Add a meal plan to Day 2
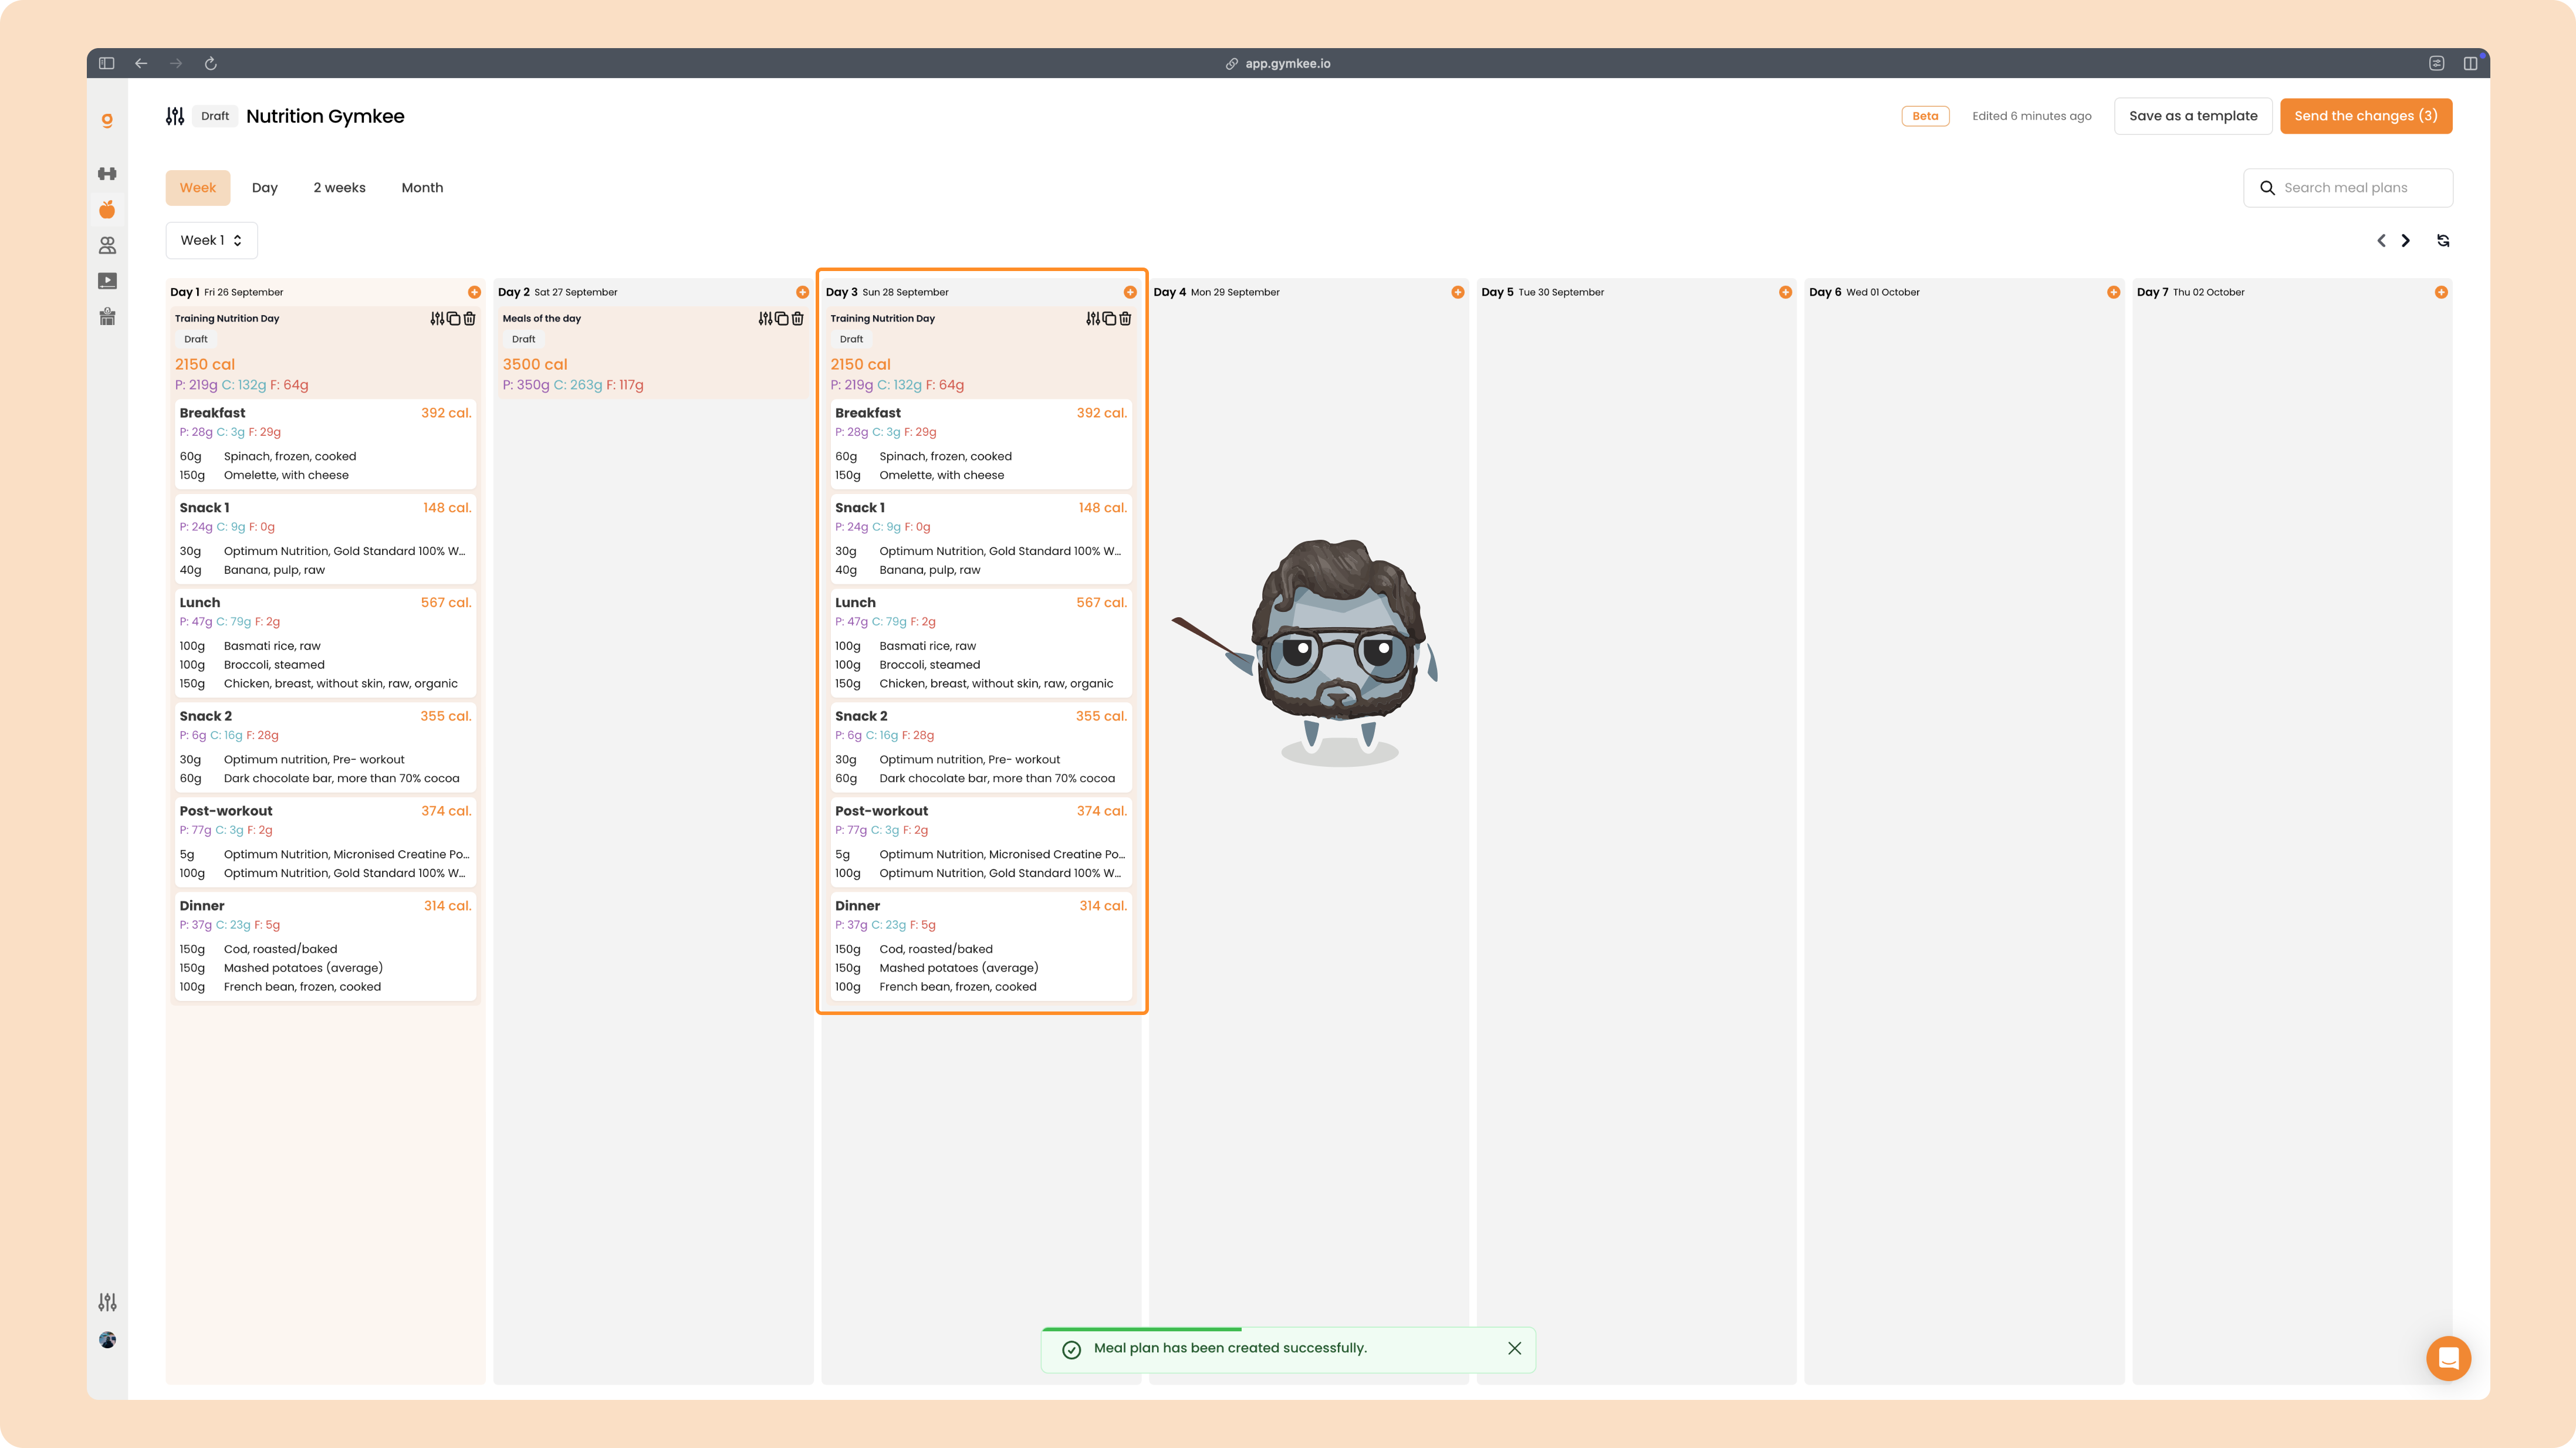 point(802,292)
